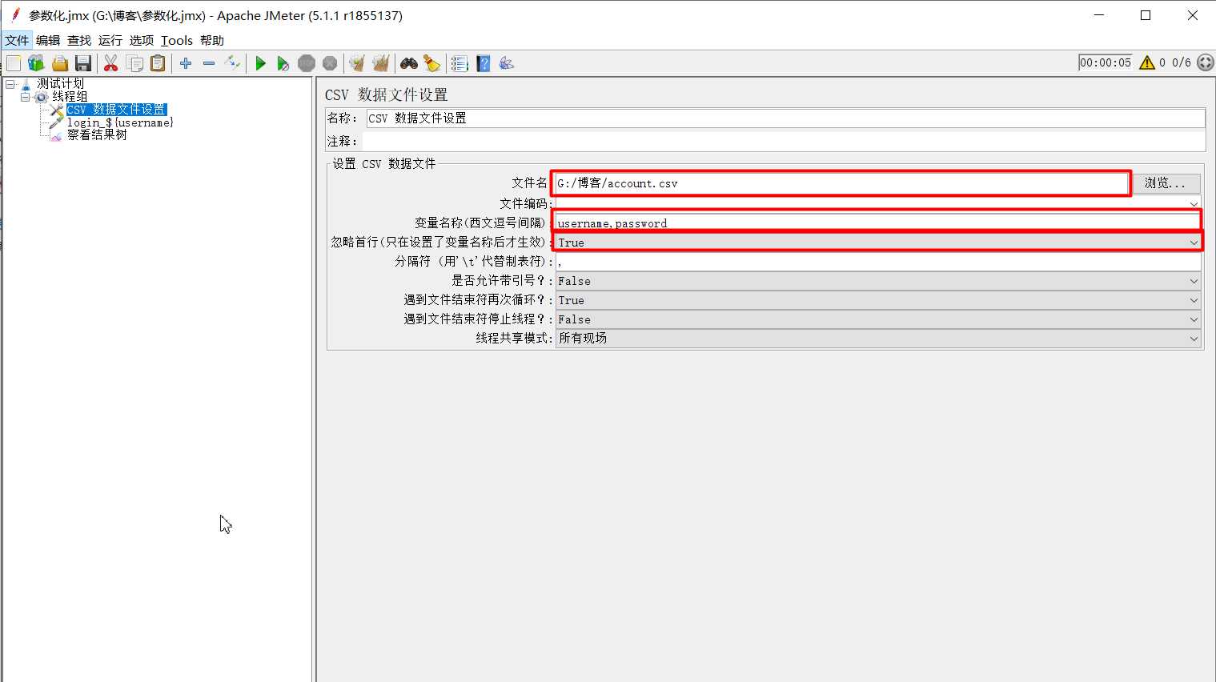Click the 分隔符 delimiter field

[878, 262]
